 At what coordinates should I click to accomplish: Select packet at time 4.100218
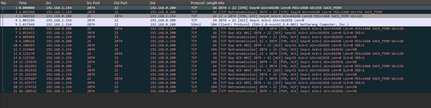[215, 41]
